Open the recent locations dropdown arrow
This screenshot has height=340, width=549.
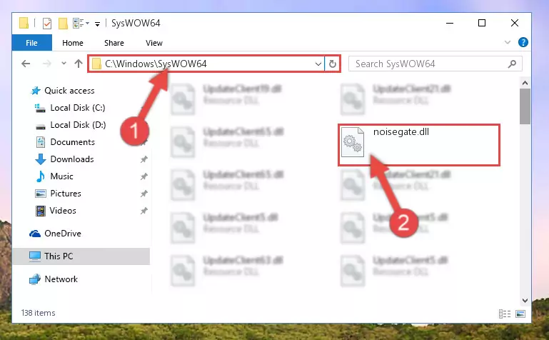(x=64, y=64)
